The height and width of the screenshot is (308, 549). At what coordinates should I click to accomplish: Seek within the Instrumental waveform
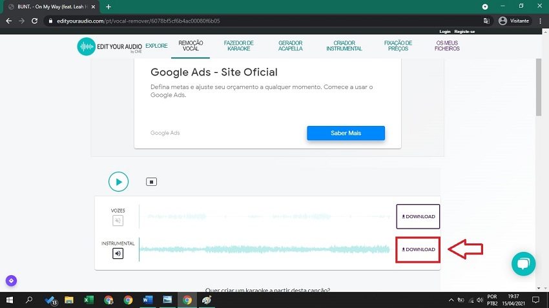[x=265, y=249]
